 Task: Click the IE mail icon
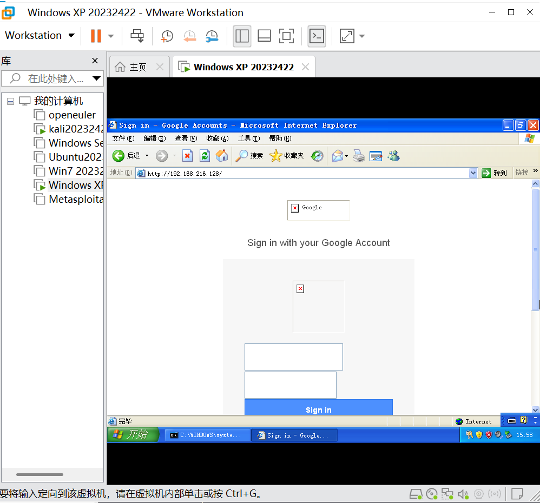[x=338, y=156]
